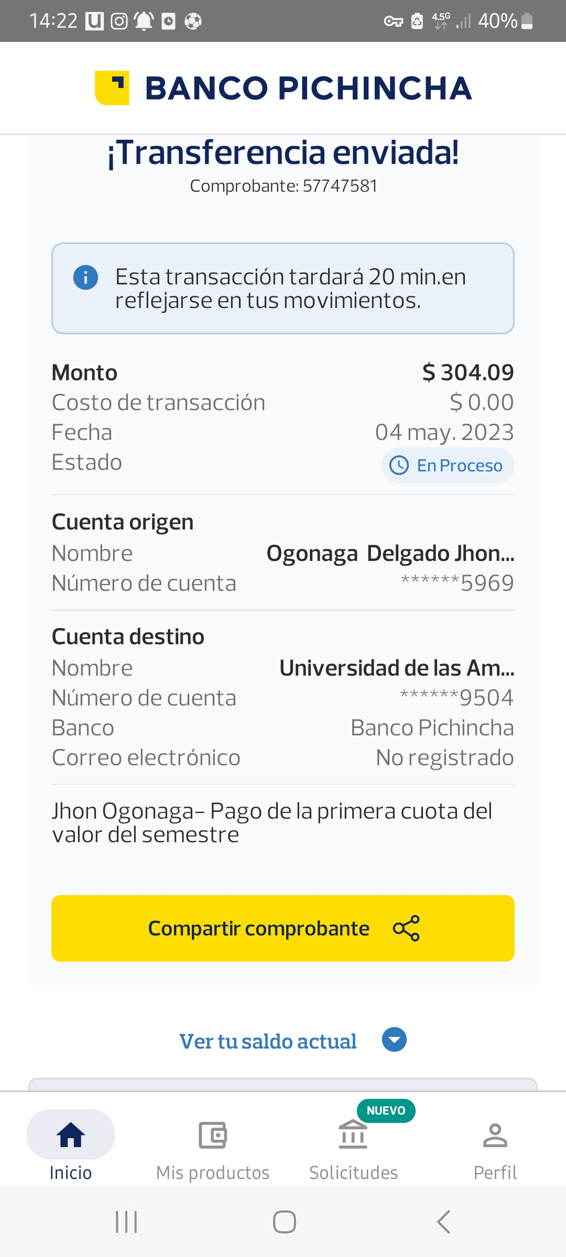Switch to the Solicitudes tab

(x=353, y=1172)
